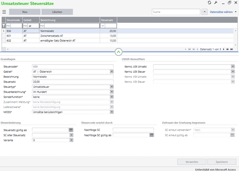Click Neu button
The image size is (239, 171).
[25, 12]
